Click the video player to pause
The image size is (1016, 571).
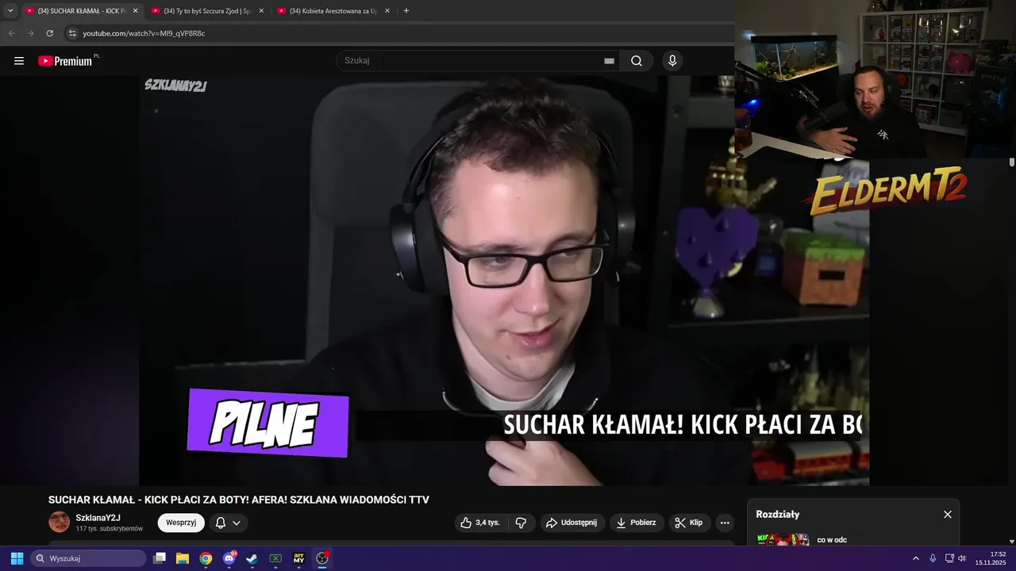[504, 280]
